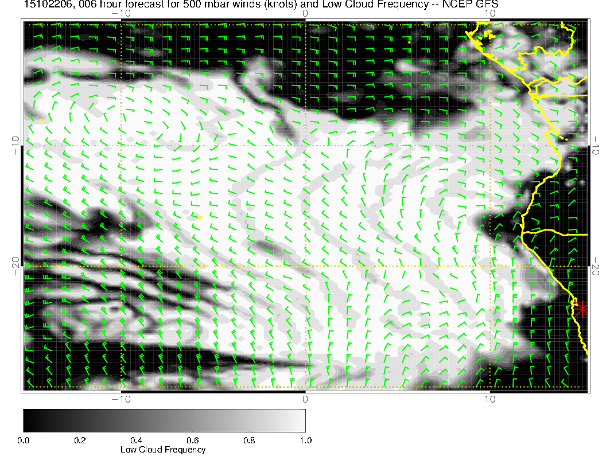
Task: Click the bottom-axis longitude label "0"
Action: (305, 399)
